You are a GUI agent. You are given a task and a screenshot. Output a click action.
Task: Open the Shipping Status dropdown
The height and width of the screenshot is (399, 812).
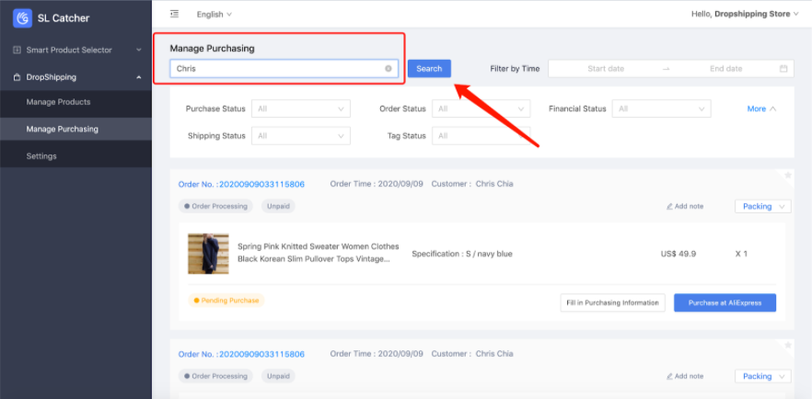[x=301, y=136]
